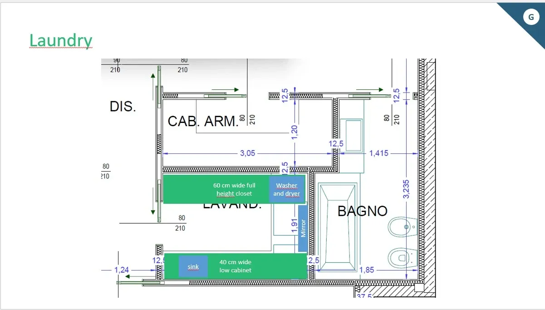This screenshot has width=545, height=310.
Task: Click the G avatar badge in corner
Action: pos(531,17)
